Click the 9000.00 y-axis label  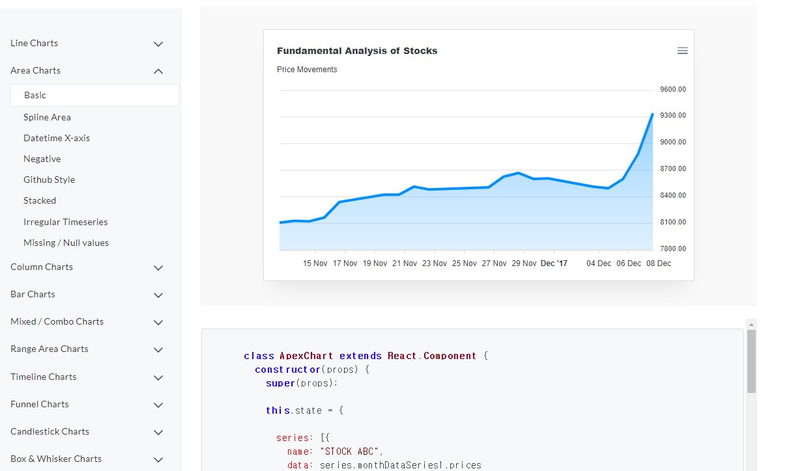pos(673,142)
